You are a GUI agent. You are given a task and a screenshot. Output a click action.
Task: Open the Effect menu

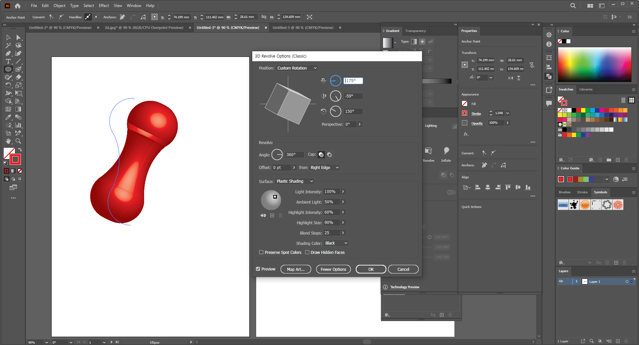104,6
